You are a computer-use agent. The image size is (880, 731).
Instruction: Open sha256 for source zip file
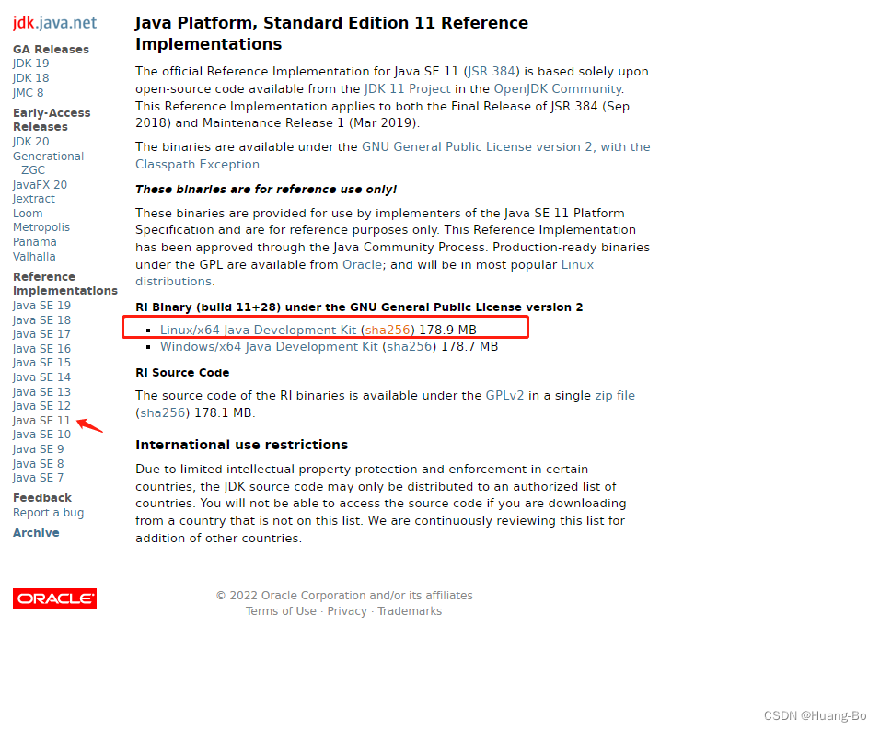(x=162, y=413)
